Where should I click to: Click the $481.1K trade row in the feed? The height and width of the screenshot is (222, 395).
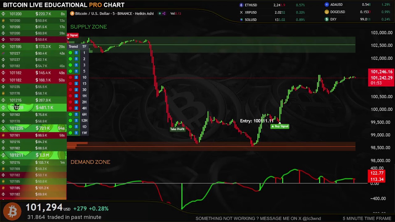[x=33, y=108]
